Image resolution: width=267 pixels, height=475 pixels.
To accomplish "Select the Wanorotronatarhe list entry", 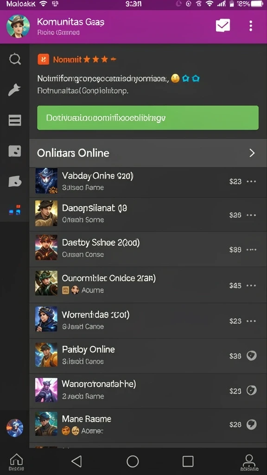I will coord(148,391).
